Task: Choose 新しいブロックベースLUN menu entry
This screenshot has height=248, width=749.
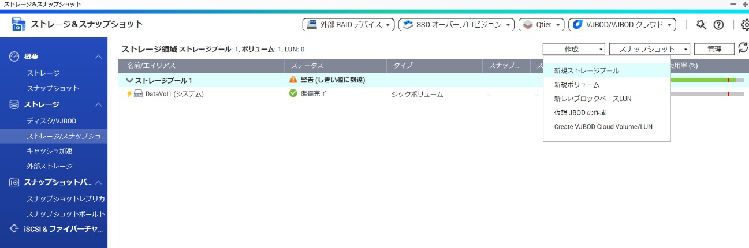Action: pos(593,99)
